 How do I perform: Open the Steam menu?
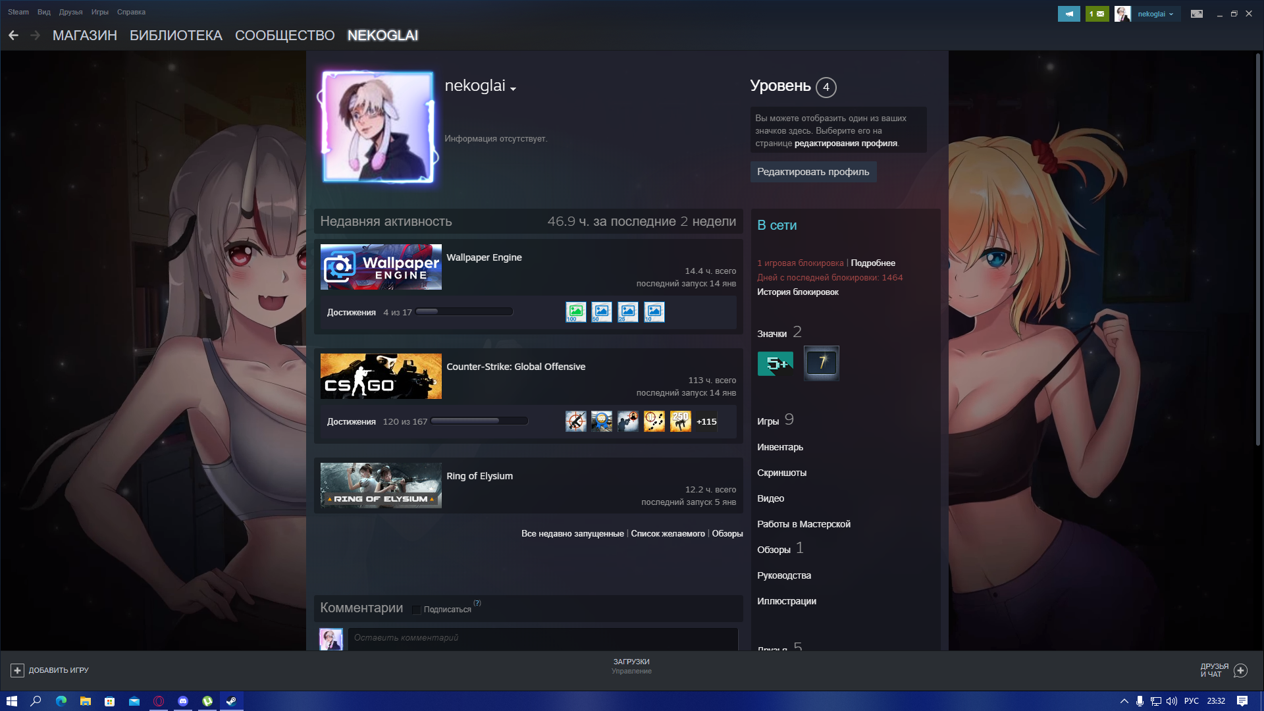pyautogui.click(x=18, y=12)
